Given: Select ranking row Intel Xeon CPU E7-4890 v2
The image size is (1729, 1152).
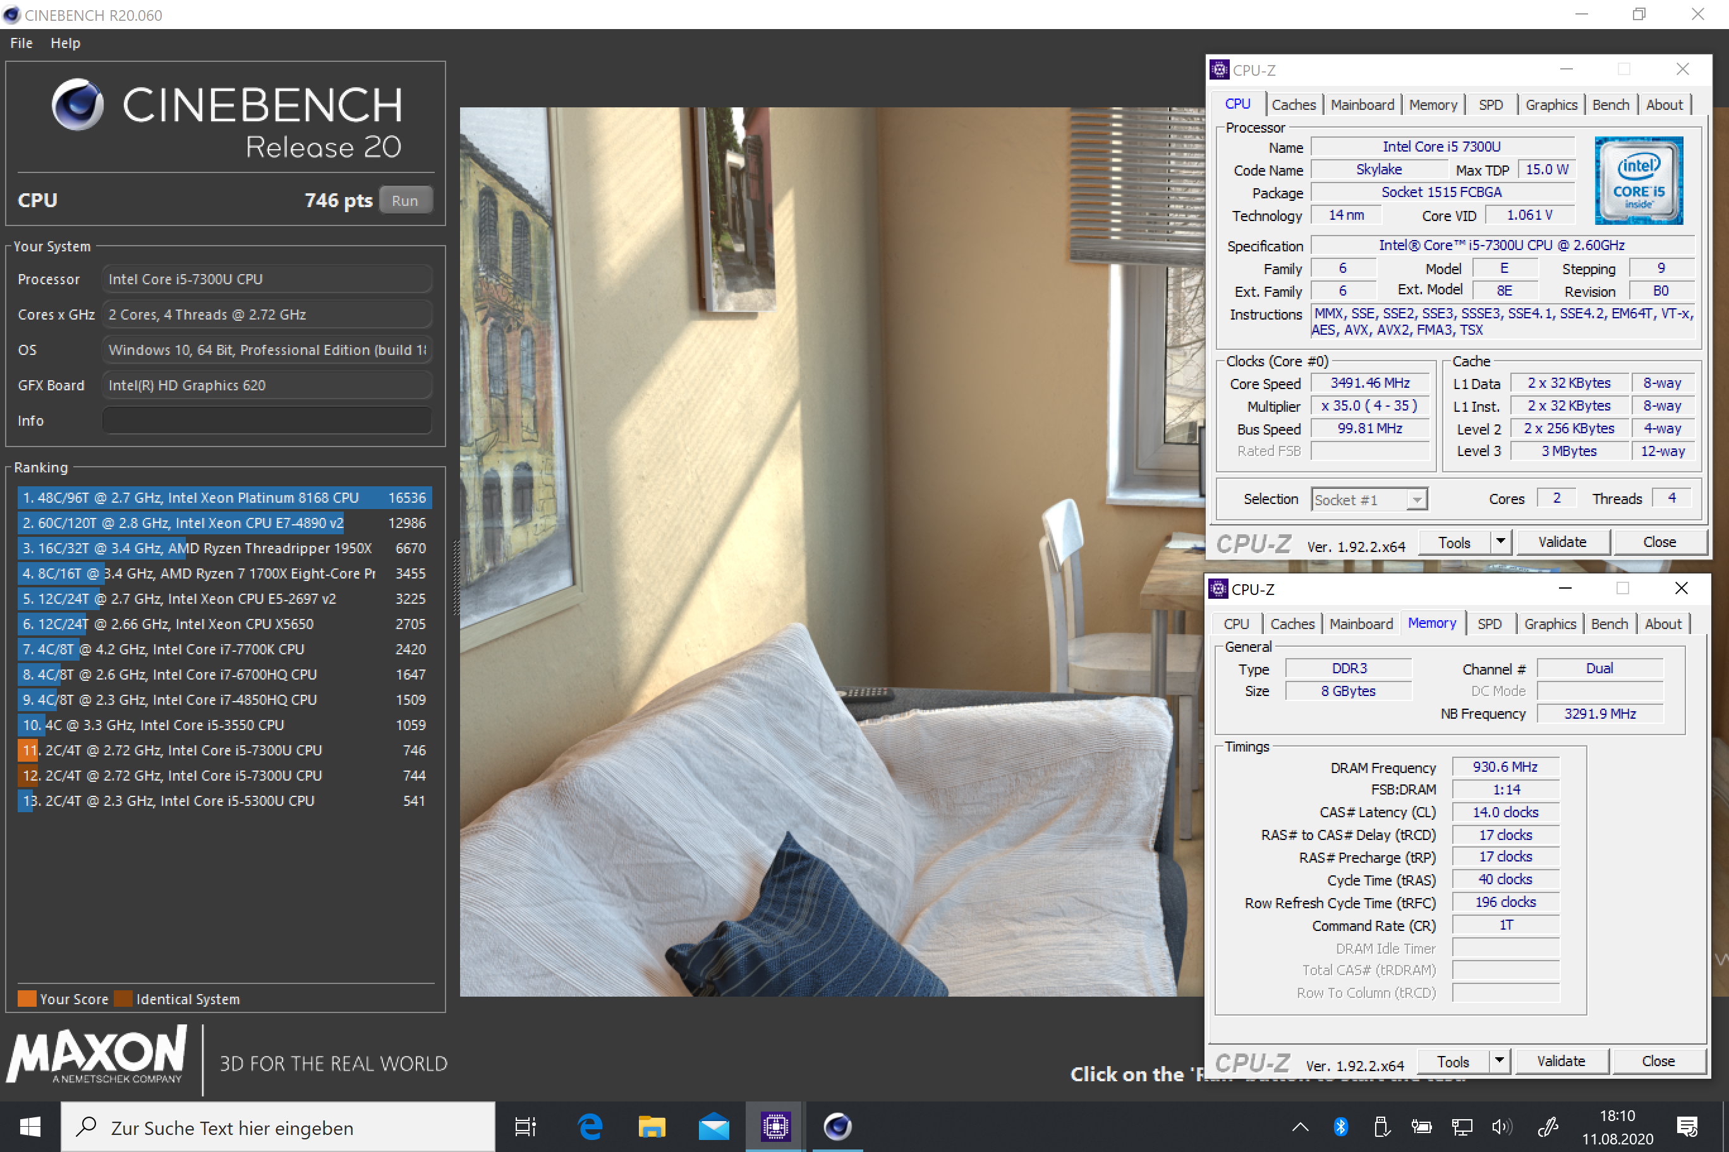Looking at the screenshot, I should [224, 523].
